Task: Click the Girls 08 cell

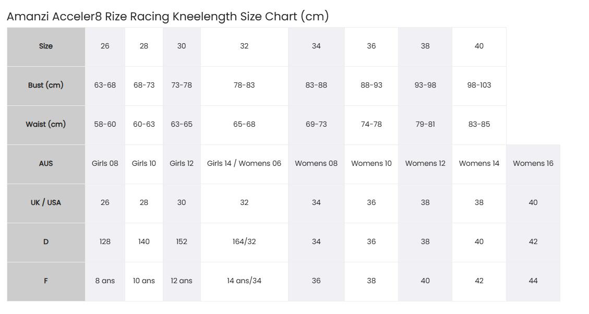Action: click(105, 164)
